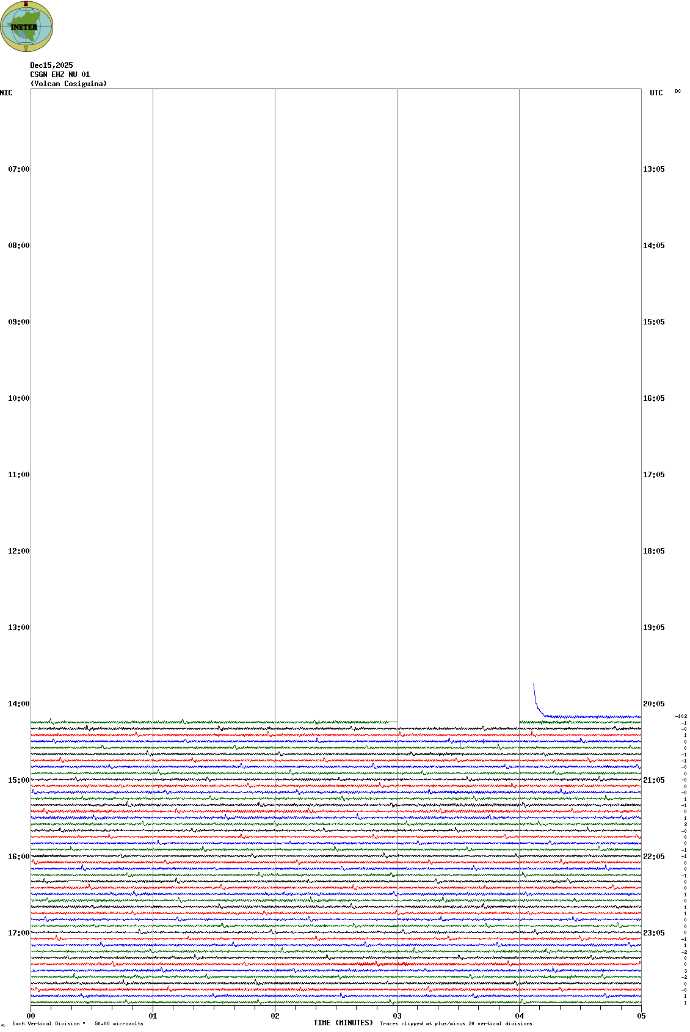This screenshot has width=690, height=1032.
Task: Click the NIC local time column header
Action: (6, 93)
